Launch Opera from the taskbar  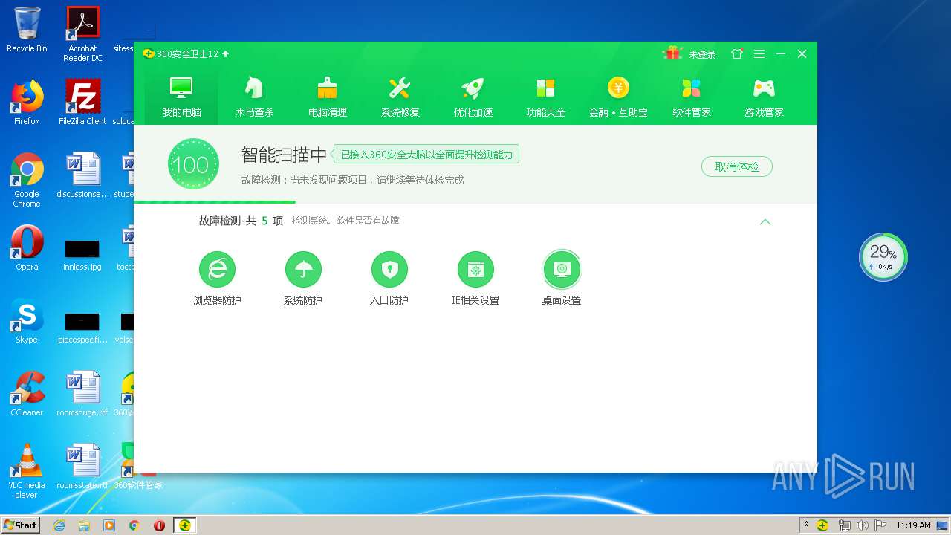pos(159,525)
